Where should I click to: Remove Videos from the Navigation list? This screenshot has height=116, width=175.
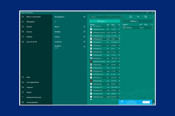pyautogui.click(x=84, y=37)
